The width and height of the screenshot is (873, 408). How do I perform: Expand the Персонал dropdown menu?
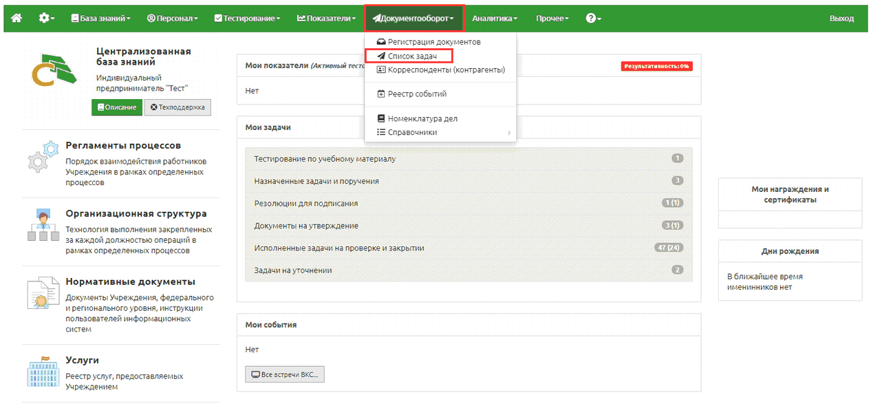[173, 19]
